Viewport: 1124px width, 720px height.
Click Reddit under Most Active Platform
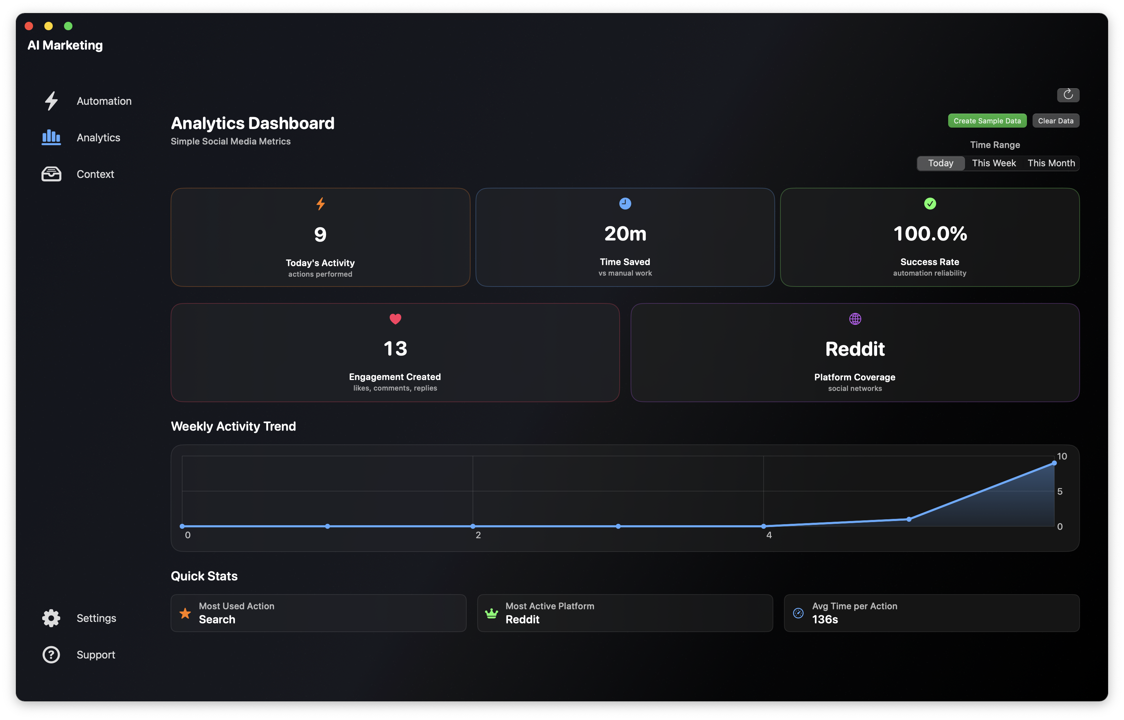522,619
